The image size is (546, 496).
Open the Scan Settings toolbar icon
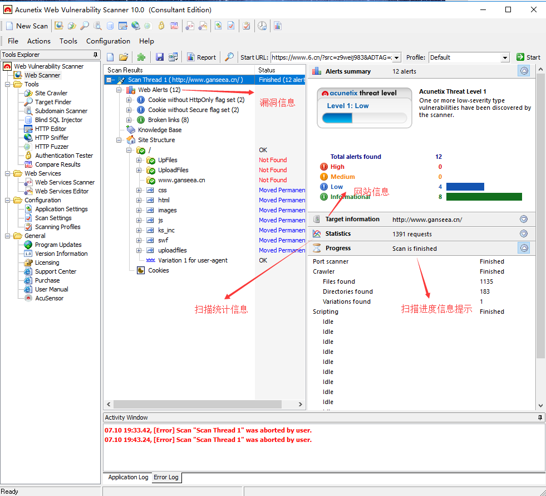coord(231,26)
